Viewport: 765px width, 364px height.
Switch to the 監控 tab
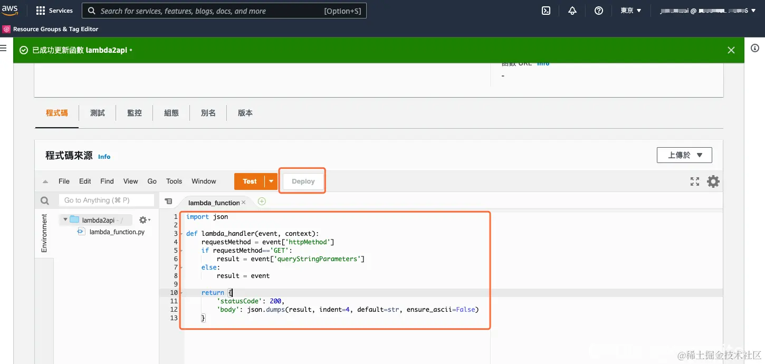tap(135, 113)
